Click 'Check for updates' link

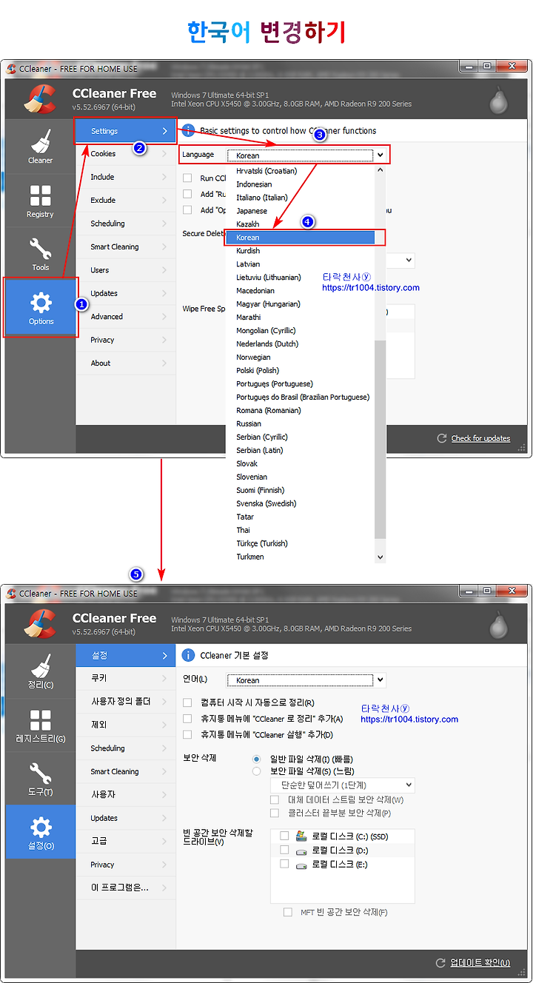coord(480,438)
